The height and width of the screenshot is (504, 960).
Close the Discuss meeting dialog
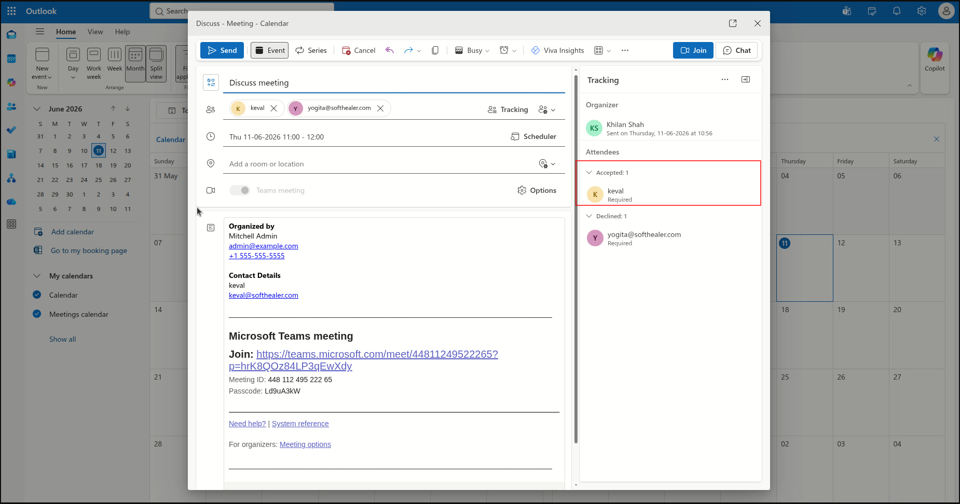pos(758,23)
